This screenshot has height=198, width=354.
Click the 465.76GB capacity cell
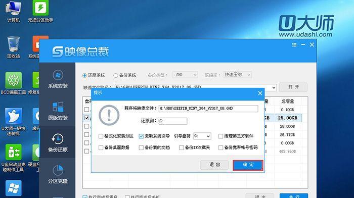[287, 152]
